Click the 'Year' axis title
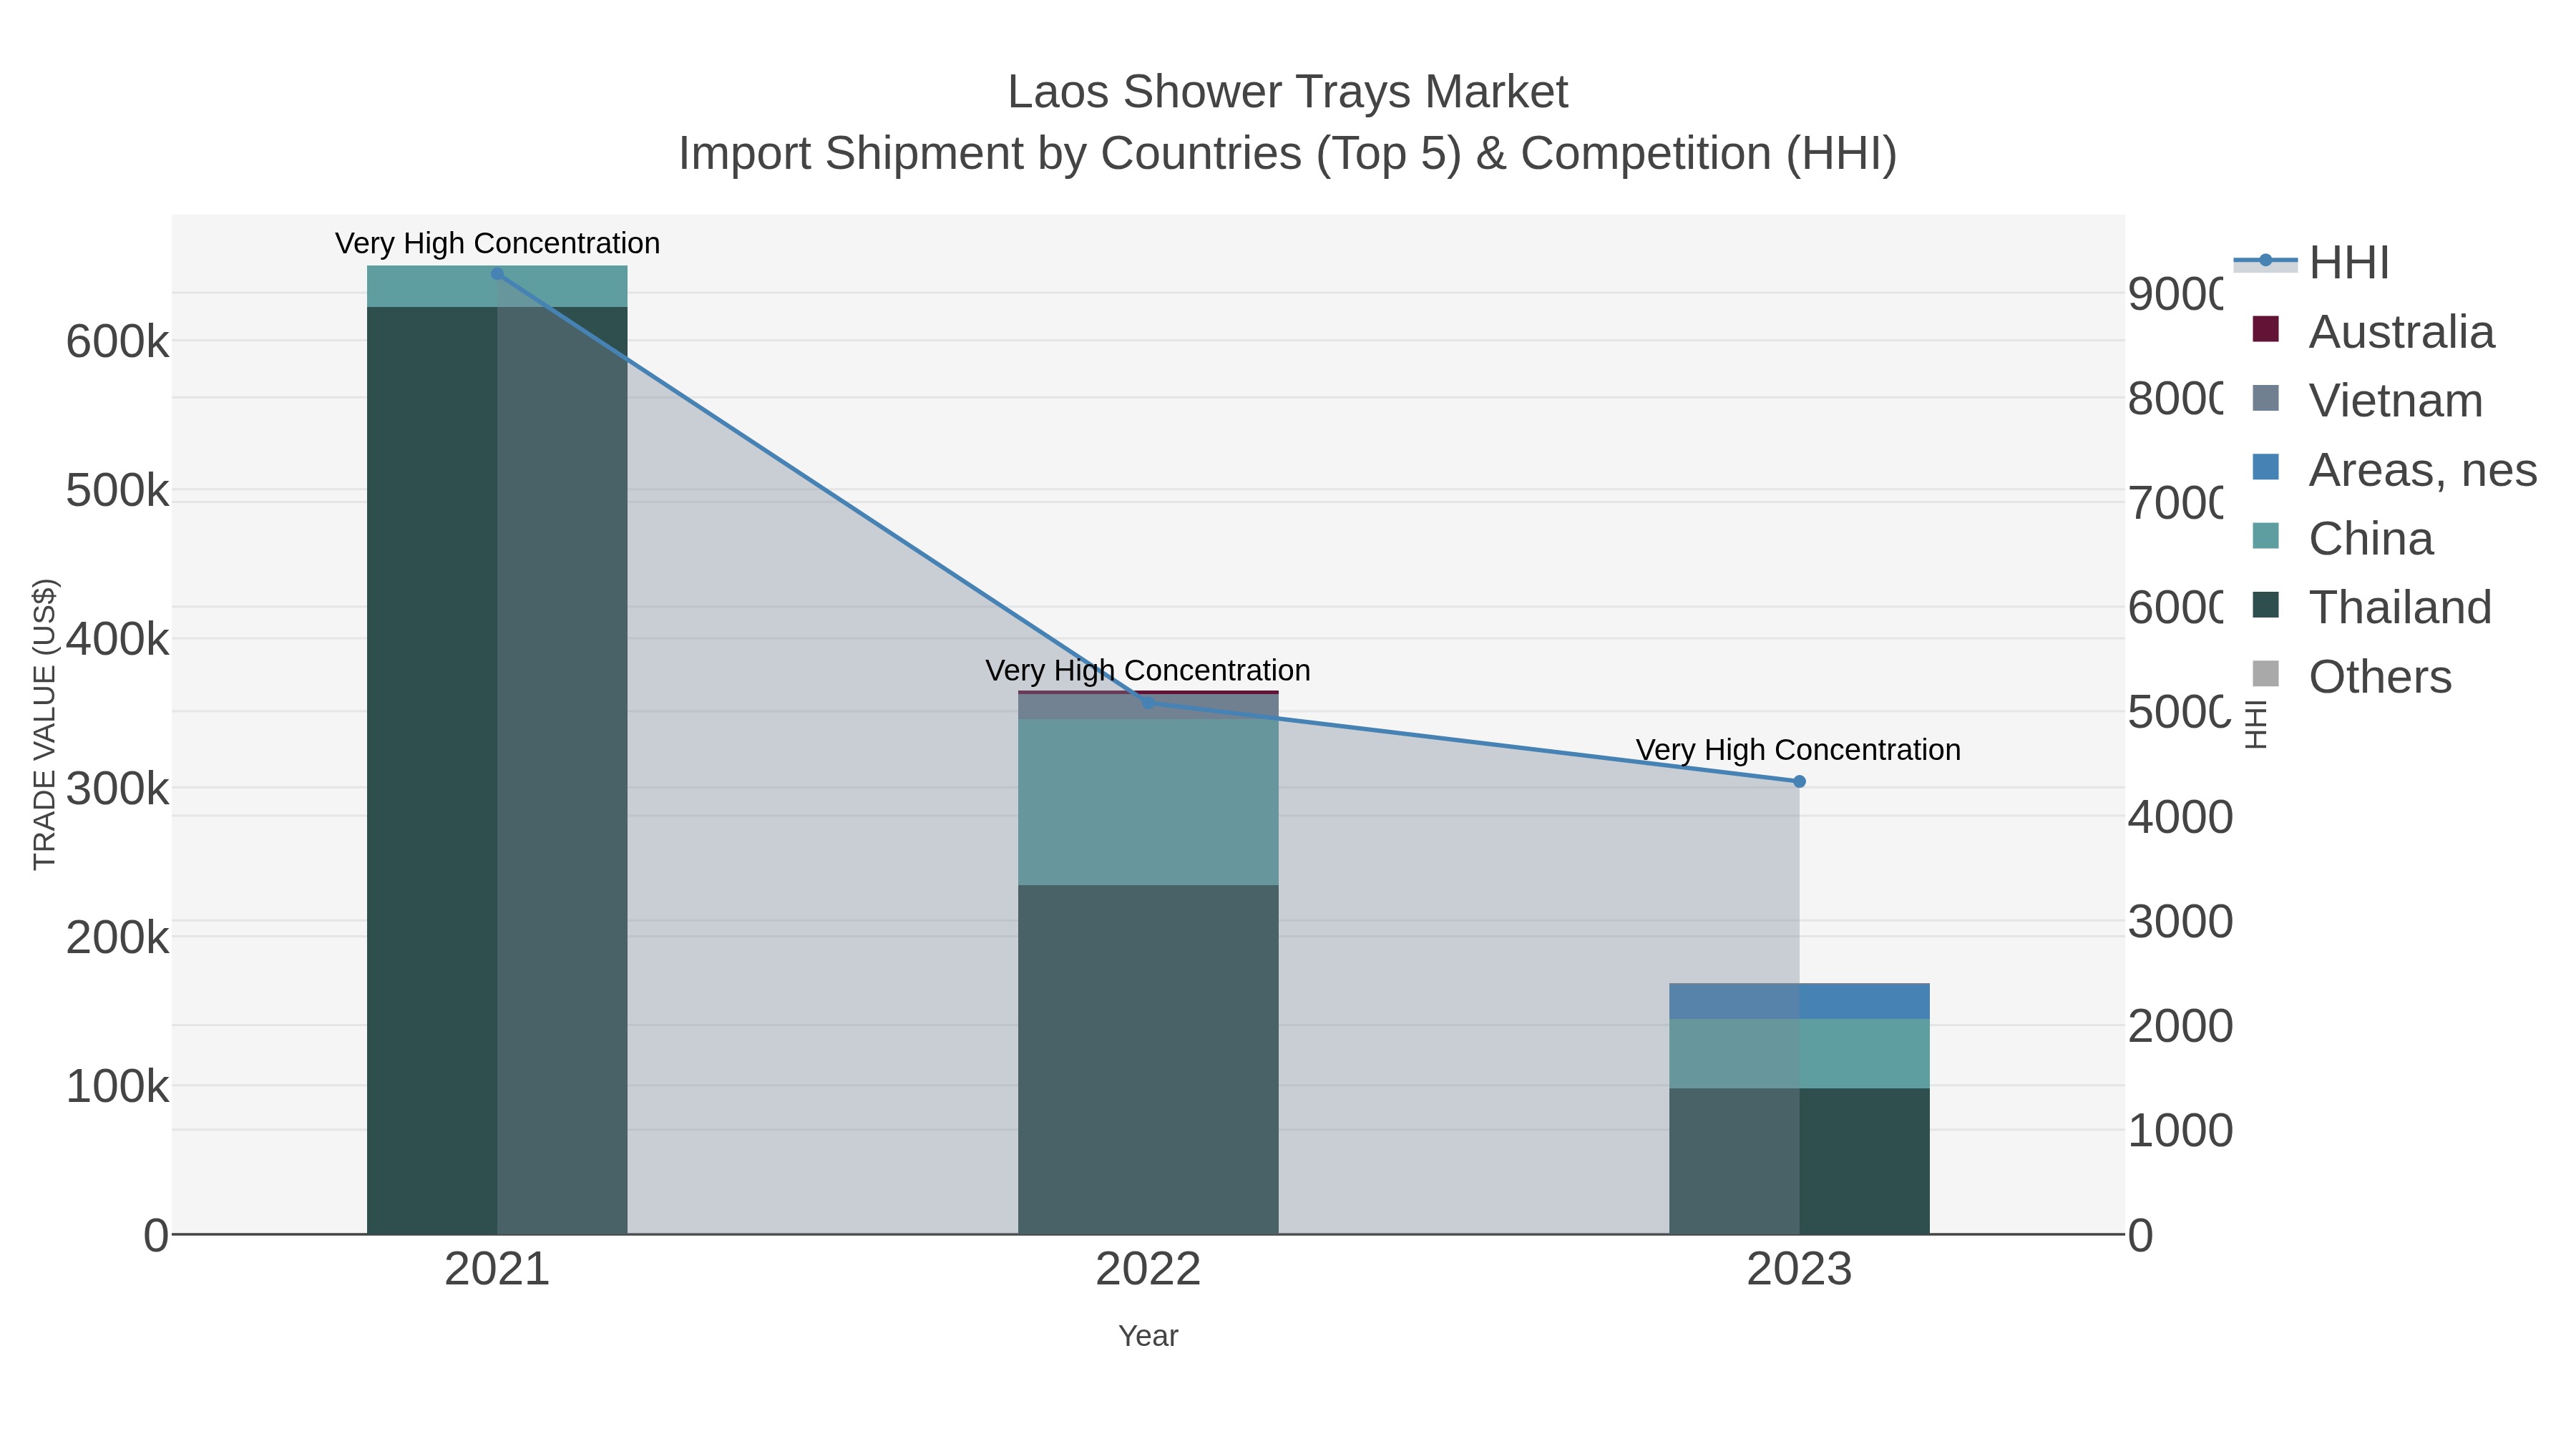 coord(1148,1336)
